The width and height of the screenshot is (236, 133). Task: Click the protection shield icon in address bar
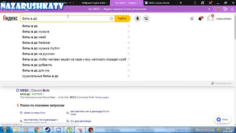click(x=218, y=9)
